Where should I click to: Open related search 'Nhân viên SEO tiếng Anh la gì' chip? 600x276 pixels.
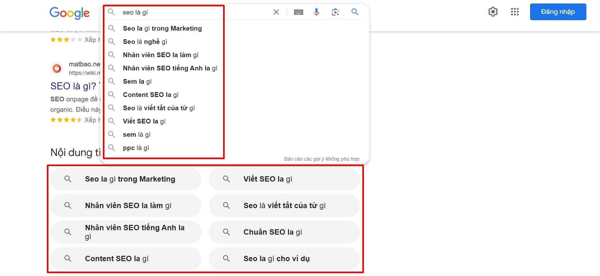coord(126,232)
